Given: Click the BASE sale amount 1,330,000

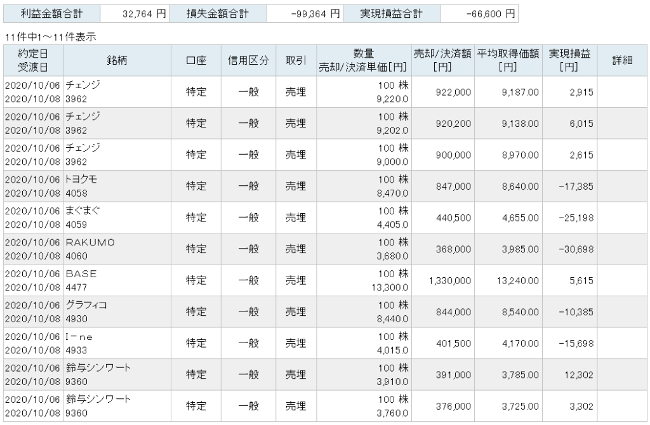Looking at the screenshot, I should [x=442, y=281].
